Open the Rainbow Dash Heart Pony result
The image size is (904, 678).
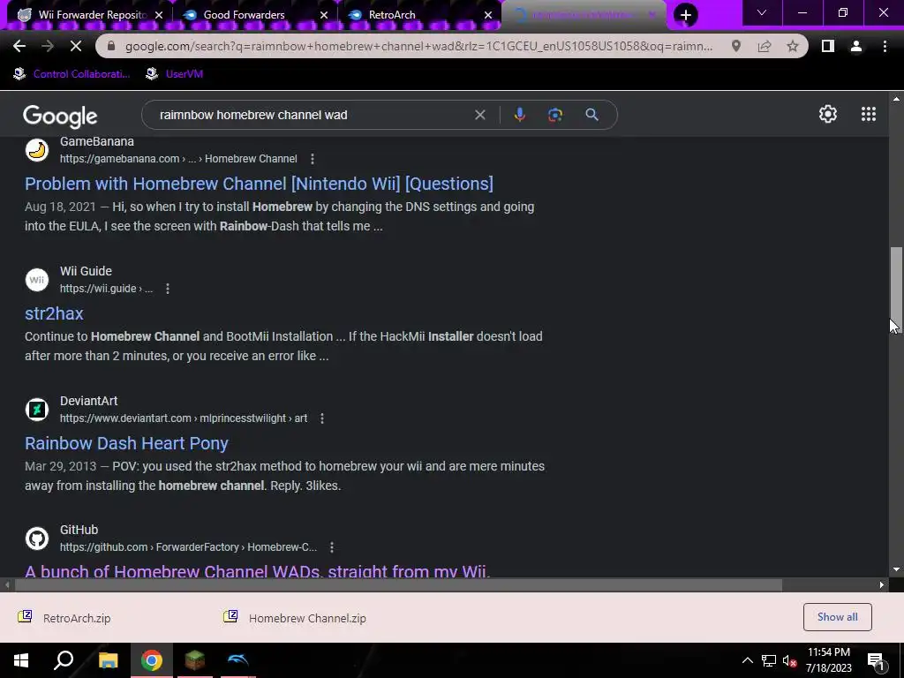(126, 443)
